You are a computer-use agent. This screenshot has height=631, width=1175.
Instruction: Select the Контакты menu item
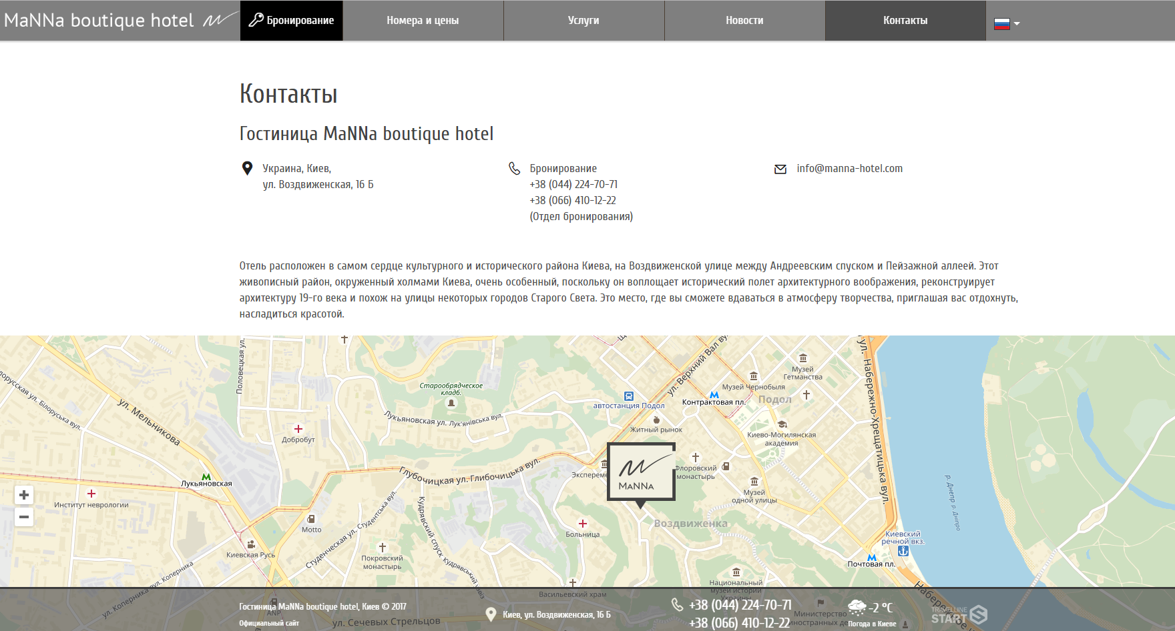pyautogui.click(x=905, y=20)
